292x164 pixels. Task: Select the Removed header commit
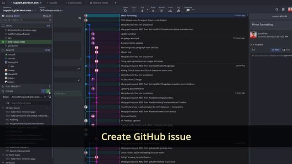166,116
